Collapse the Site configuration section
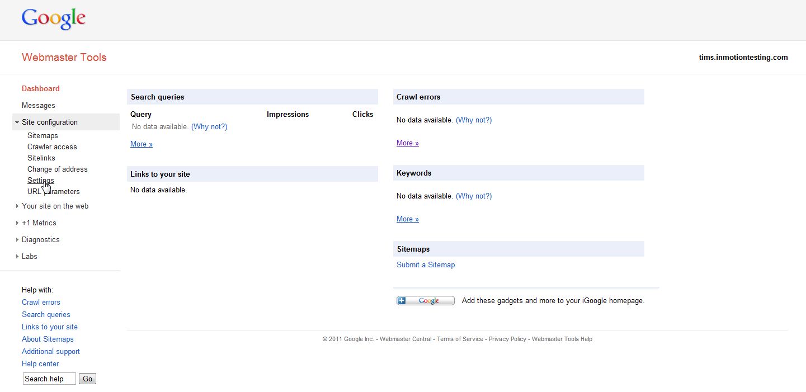The width and height of the screenshot is (806, 392). [66, 122]
